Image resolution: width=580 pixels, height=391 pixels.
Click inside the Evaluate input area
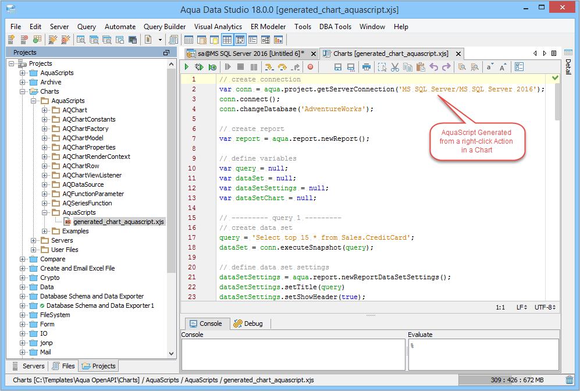(x=483, y=354)
